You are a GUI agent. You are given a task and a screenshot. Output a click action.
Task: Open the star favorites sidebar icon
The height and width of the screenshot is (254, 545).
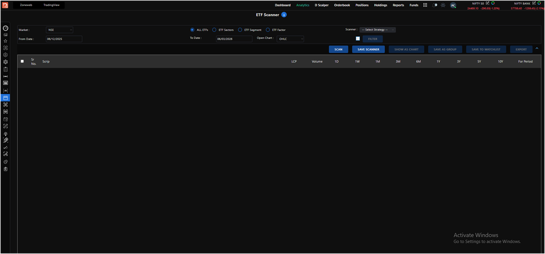(x=5, y=41)
